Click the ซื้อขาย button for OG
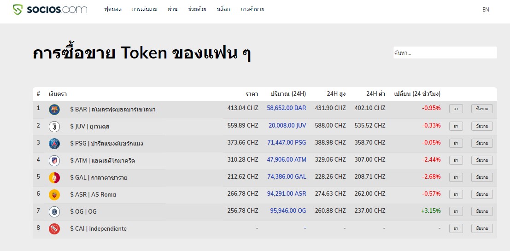Image resolution: width=510 pixels, height=251 pixels. coord(482,211)
